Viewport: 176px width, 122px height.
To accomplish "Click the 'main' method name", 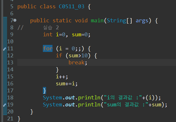I will point(97,21).
